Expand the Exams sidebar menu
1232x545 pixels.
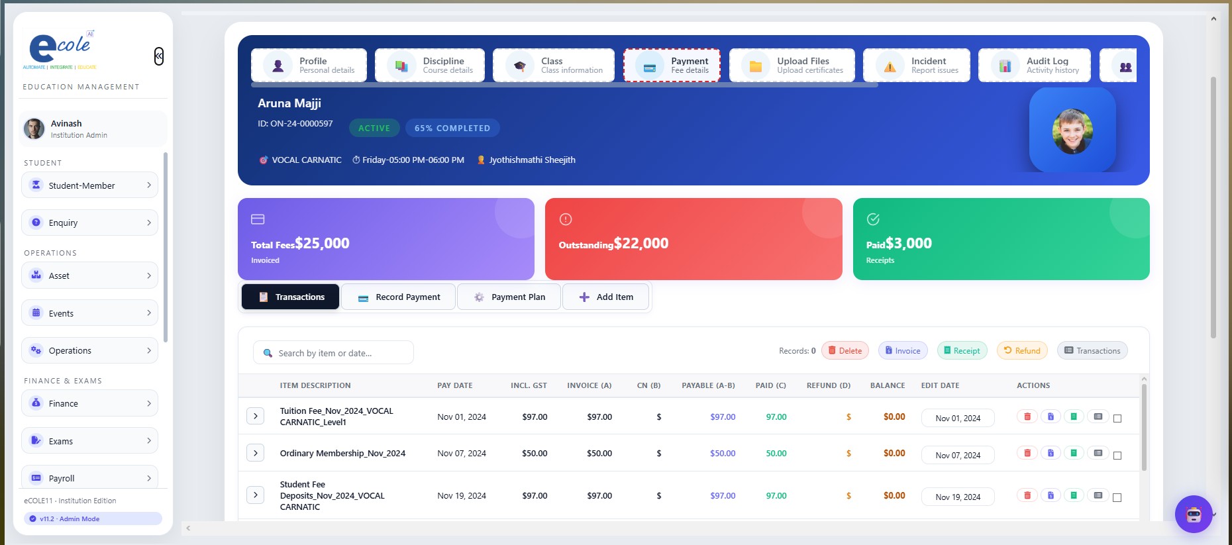click(x=89, y=441)
